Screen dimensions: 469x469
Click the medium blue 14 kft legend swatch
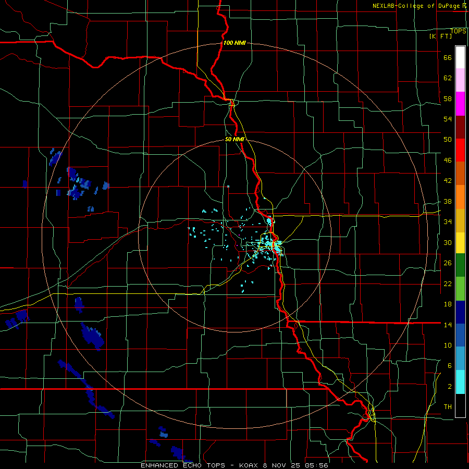tap(460, 335)
